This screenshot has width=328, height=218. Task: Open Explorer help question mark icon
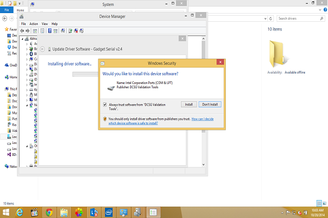[325, 10]
